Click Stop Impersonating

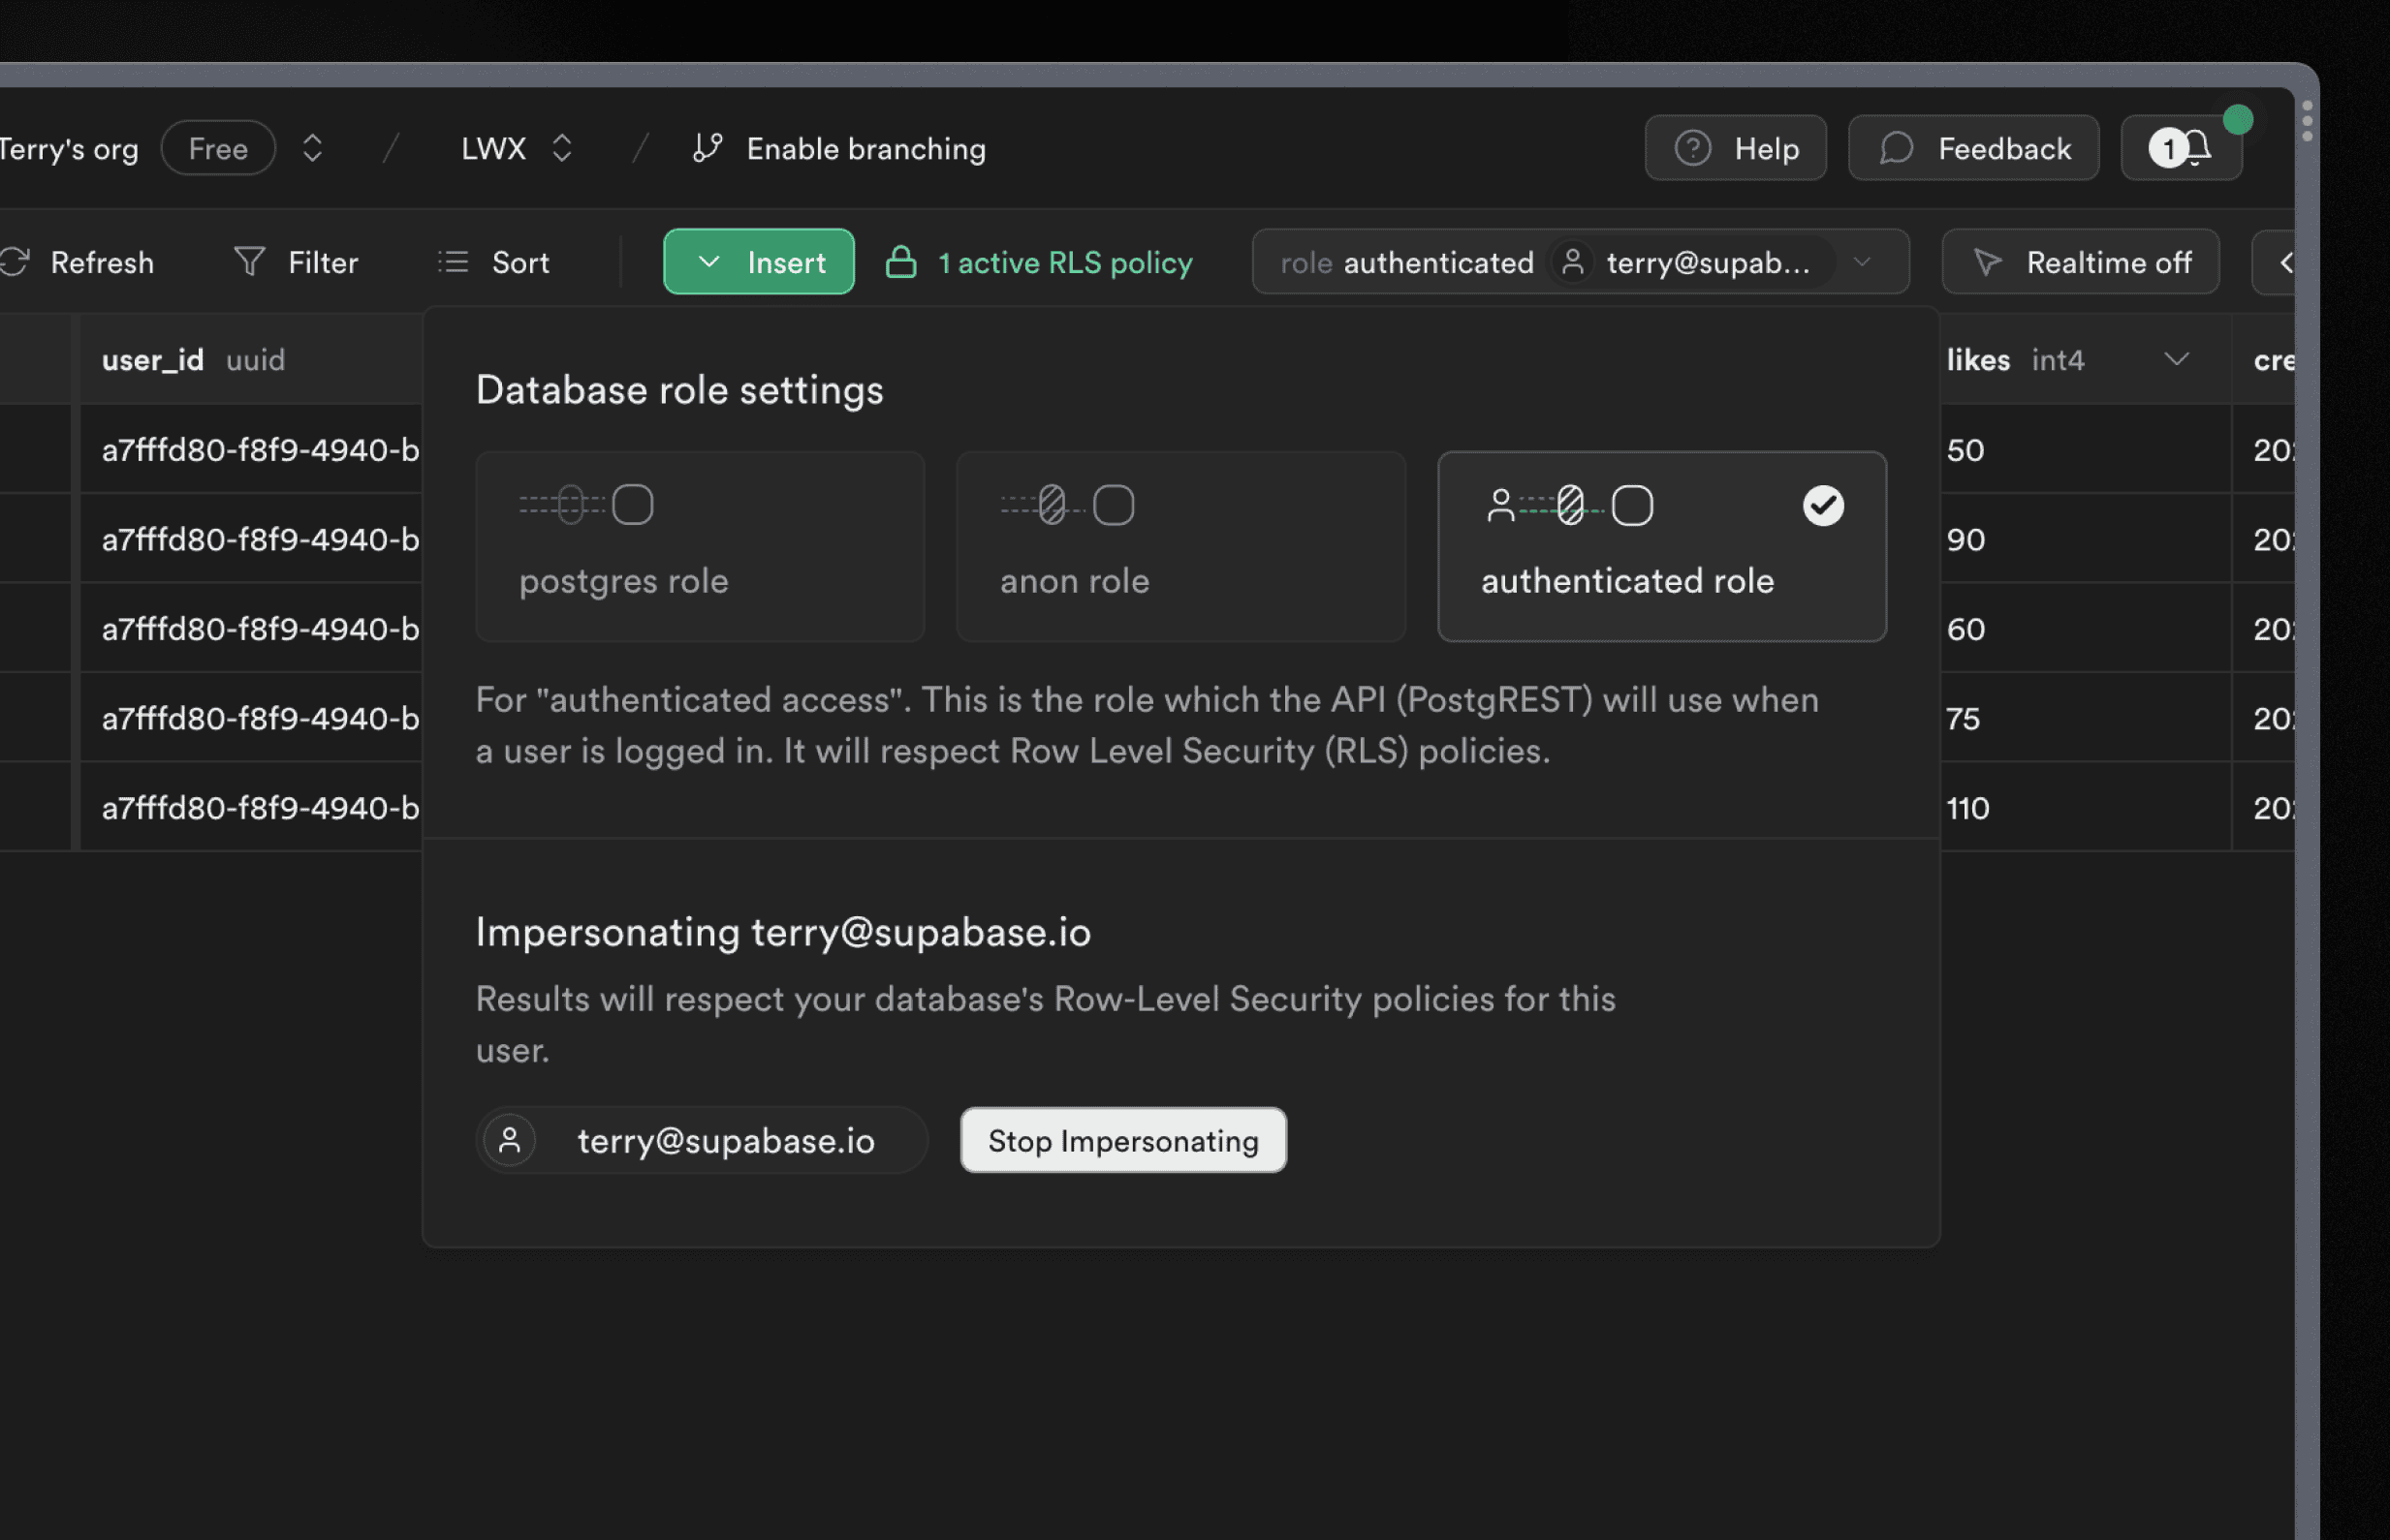1122,1140
